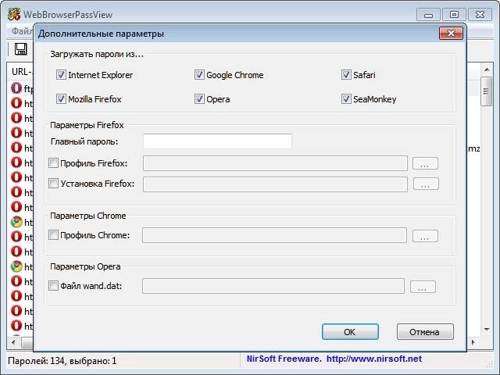Enable the Установка Firefox checkbox

click(x=53, y=184)
